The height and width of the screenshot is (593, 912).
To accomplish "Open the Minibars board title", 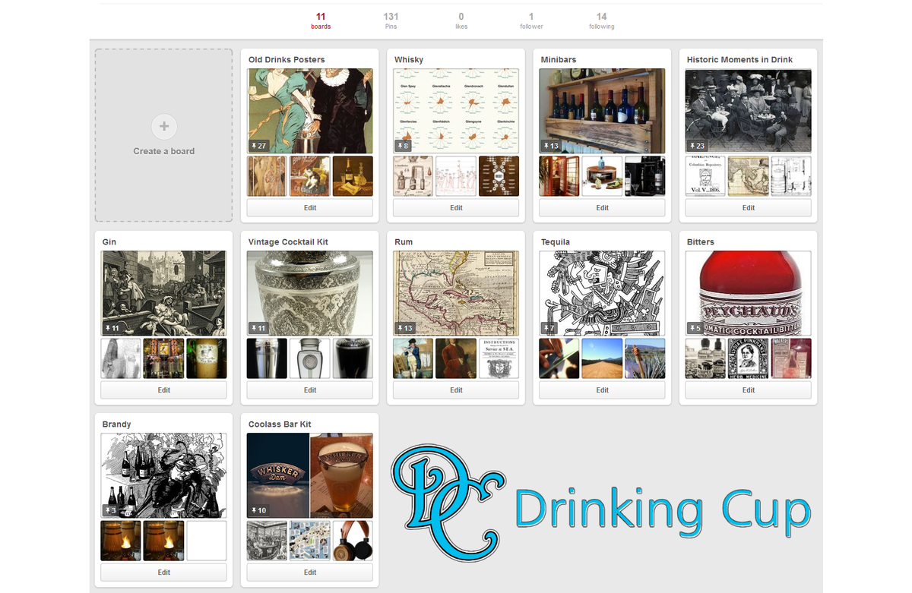I will (x=559, y=60).
